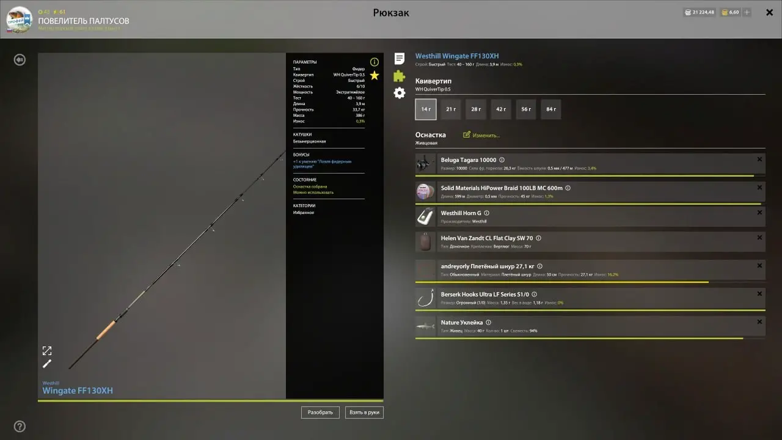Show info for Solid Materials HiPower Braid
The height and width of the screenshot is (440, 782).
(568, 188)
